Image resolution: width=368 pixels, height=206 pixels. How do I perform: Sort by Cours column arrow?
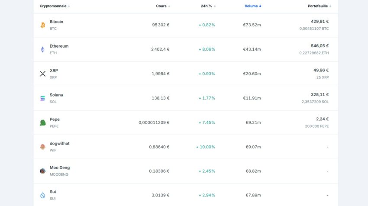pyautogui.click(x=169, y=6)
